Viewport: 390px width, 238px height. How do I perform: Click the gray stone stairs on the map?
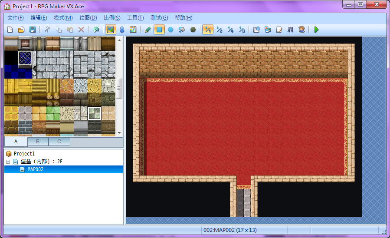pos(244,203)
